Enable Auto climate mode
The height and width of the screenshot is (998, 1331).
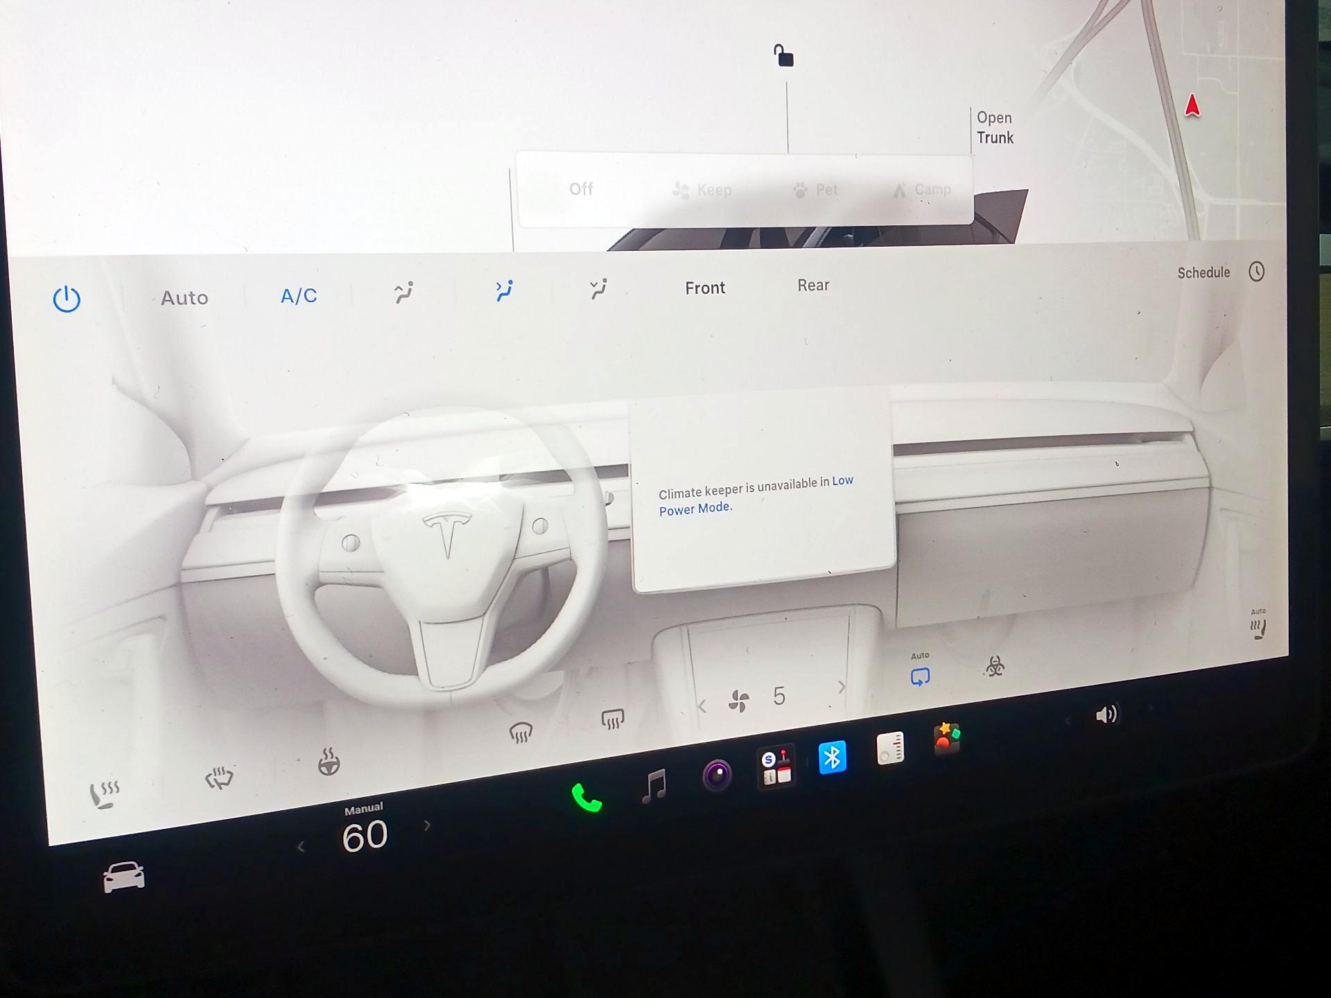(x=184, y=297)
